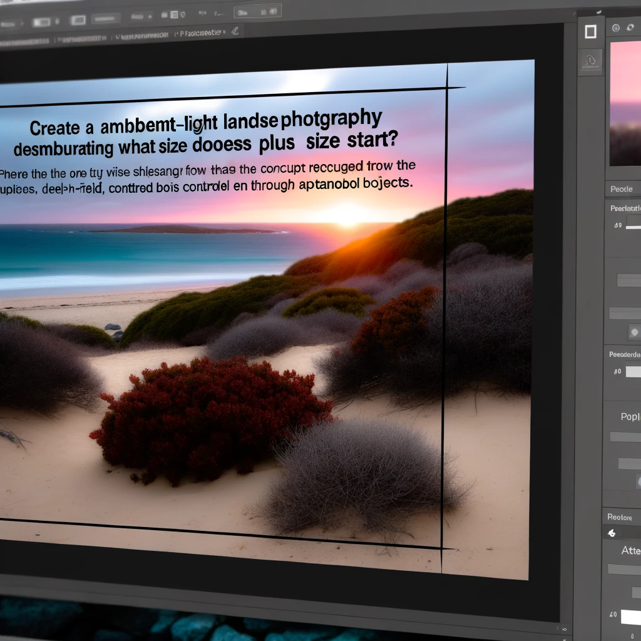Click the 'Peerlatatl' section label

(x=625, y=208)
